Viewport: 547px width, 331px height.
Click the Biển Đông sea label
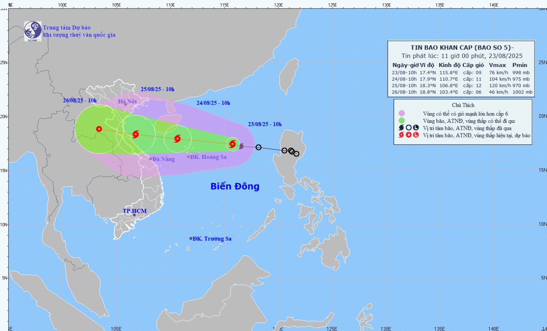point(235,186)
